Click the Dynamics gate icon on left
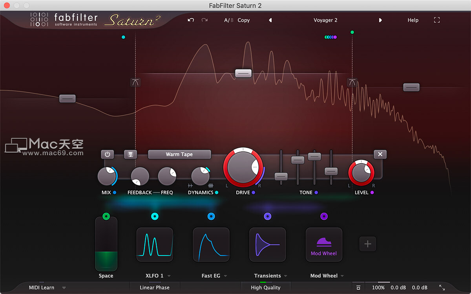 click(190, 185)
